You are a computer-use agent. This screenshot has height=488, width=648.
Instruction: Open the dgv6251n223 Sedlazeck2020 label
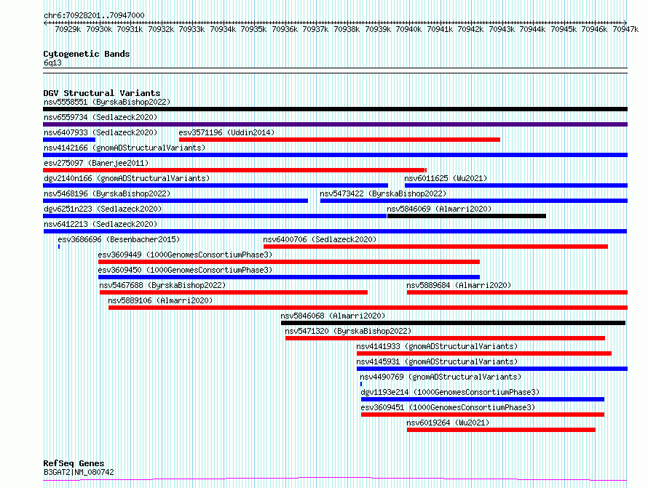click(x=103, y=209)
